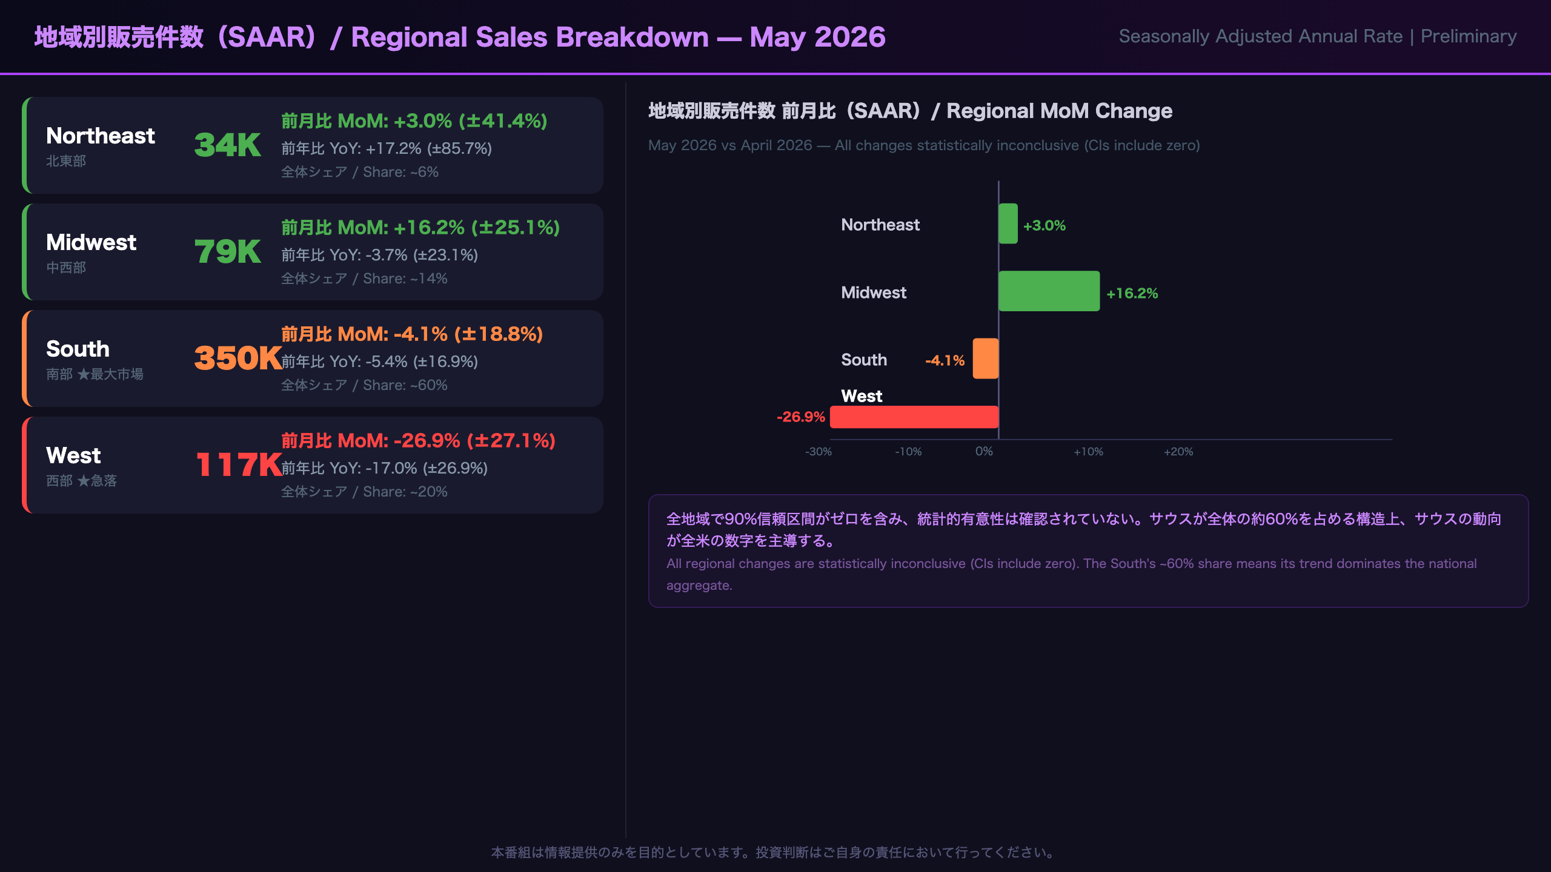
Task: Click the orange South -4.1% bar
Action: click(986, 358)
